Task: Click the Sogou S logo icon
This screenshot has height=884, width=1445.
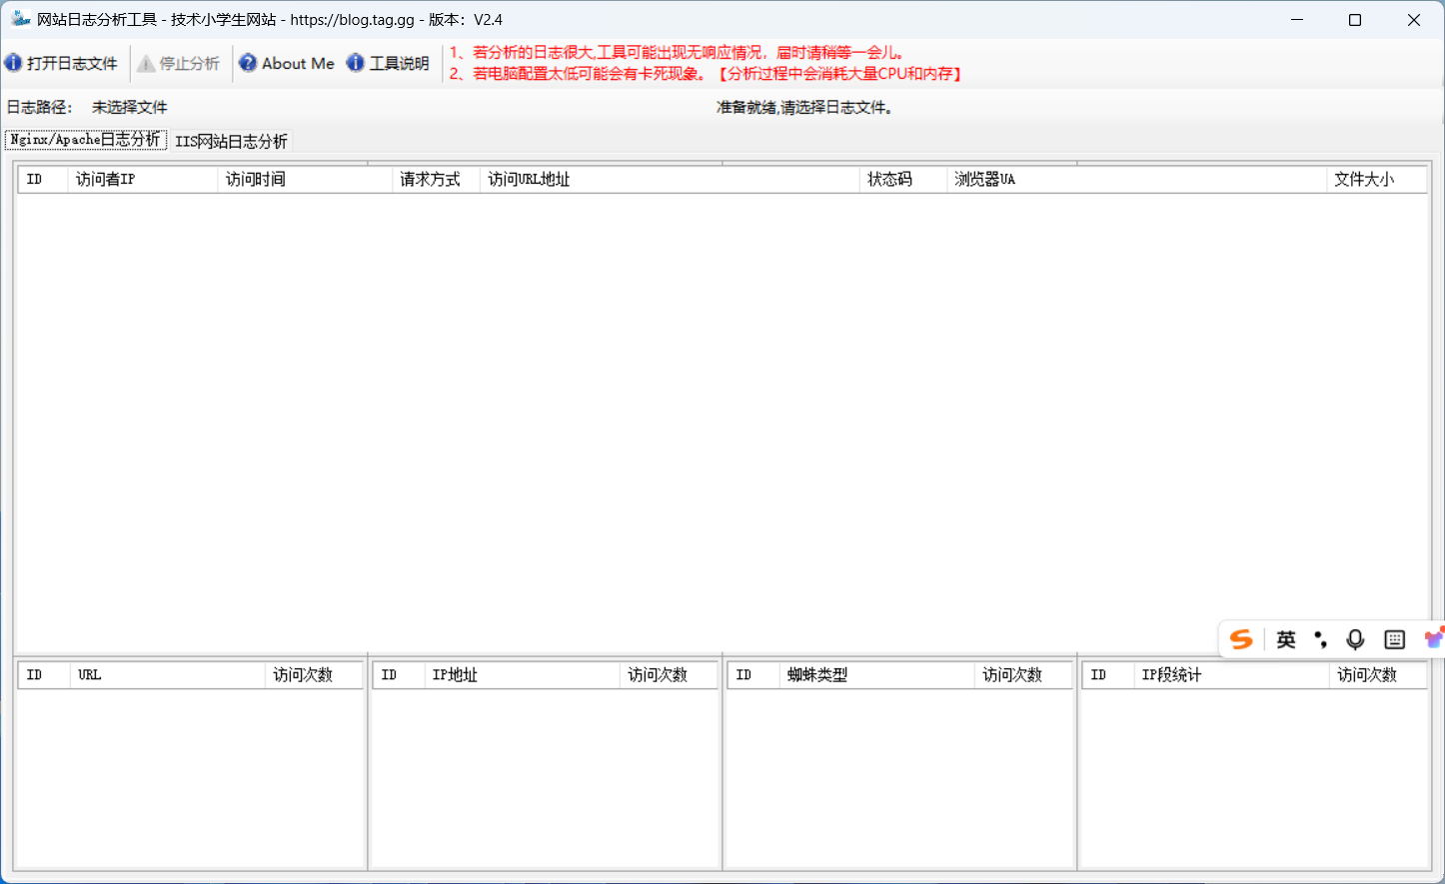Action: 1241,639
